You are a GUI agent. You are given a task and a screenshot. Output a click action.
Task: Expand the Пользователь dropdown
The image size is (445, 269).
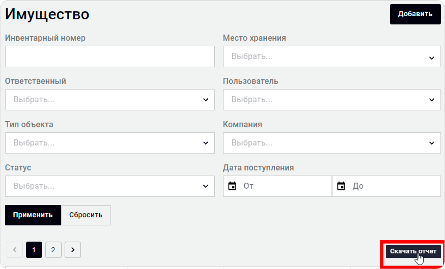(x=332, y=100)
